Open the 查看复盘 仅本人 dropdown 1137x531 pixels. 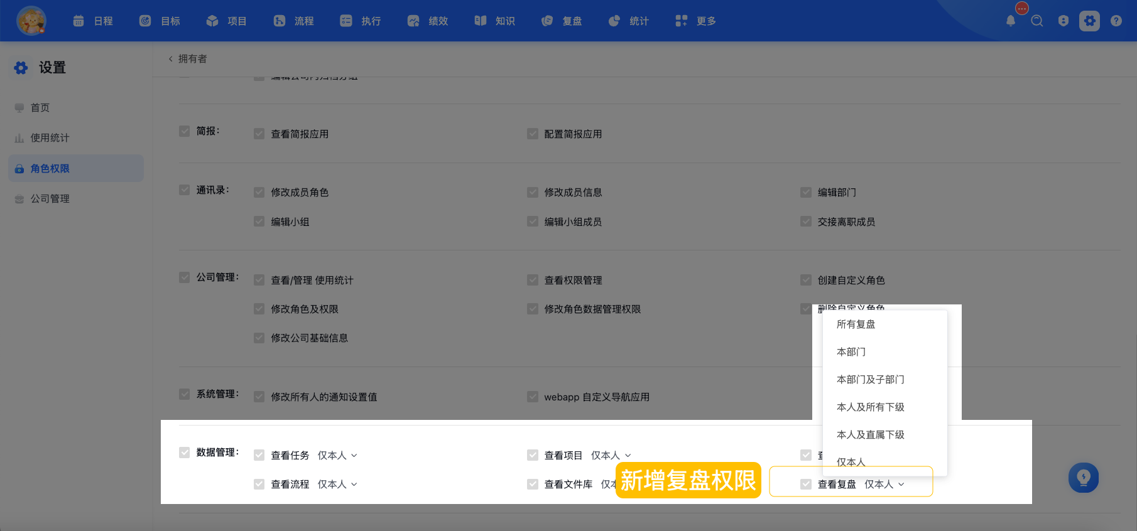(884, 484)
